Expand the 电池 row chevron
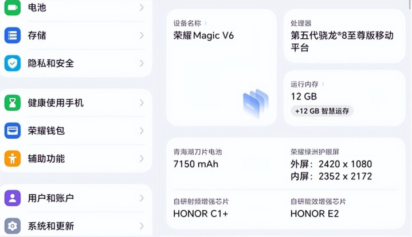This screenshot has height=237, width=412. pos(142,8)
